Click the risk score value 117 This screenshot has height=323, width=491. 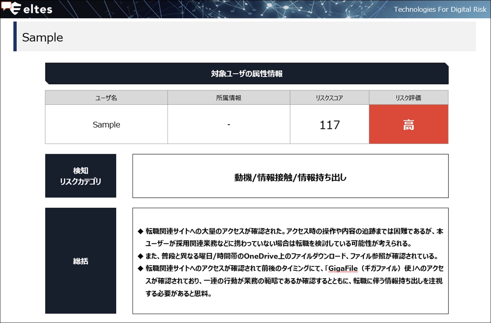pos(329,125)
